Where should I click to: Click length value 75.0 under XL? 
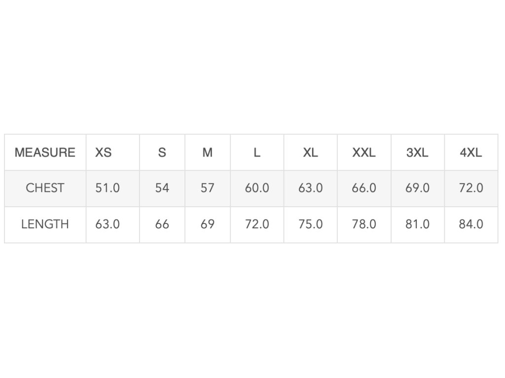[x=310, y=224]
